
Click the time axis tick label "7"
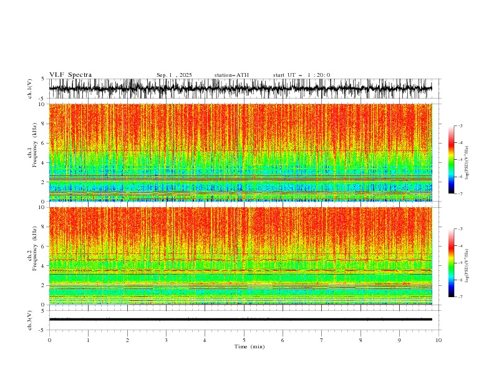click(322, 340)
